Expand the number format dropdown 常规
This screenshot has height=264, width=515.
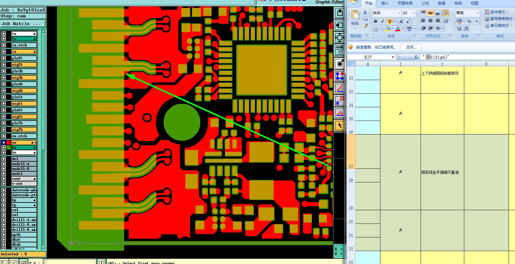click(478, 13)
